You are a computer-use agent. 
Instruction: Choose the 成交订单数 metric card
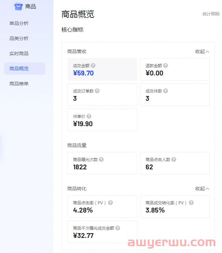[102, 95]
